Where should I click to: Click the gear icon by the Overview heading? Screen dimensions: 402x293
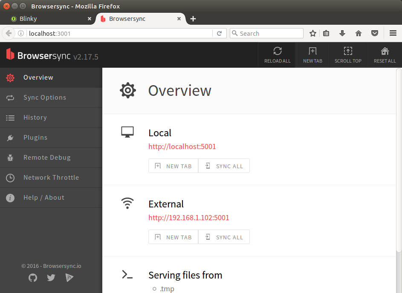click(x=128, y=90)
